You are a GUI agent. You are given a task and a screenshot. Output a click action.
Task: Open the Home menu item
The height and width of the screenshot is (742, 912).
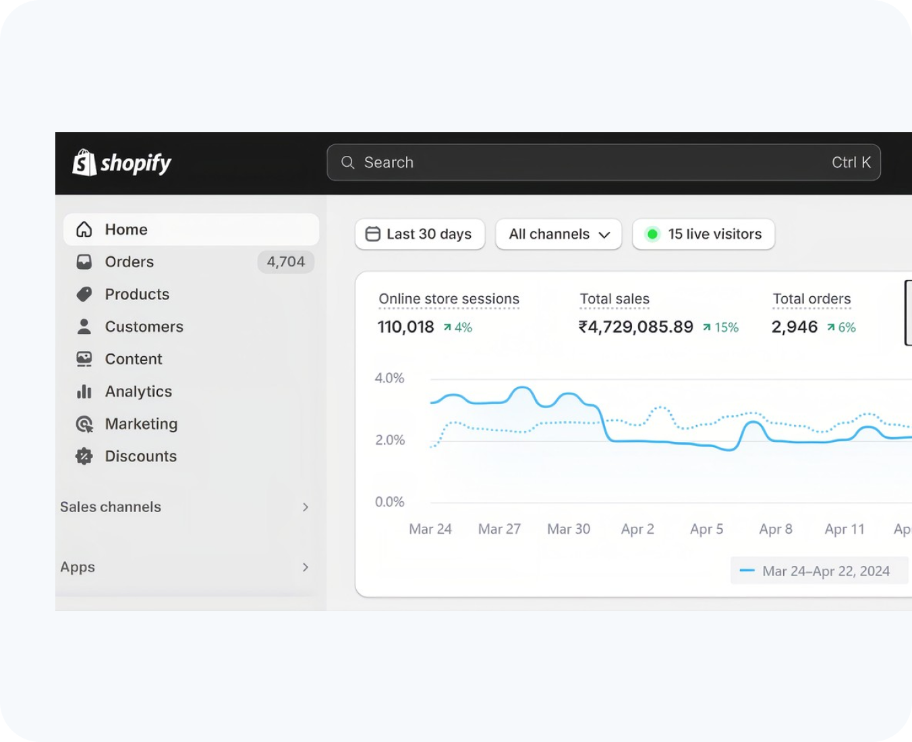point(192,229)
